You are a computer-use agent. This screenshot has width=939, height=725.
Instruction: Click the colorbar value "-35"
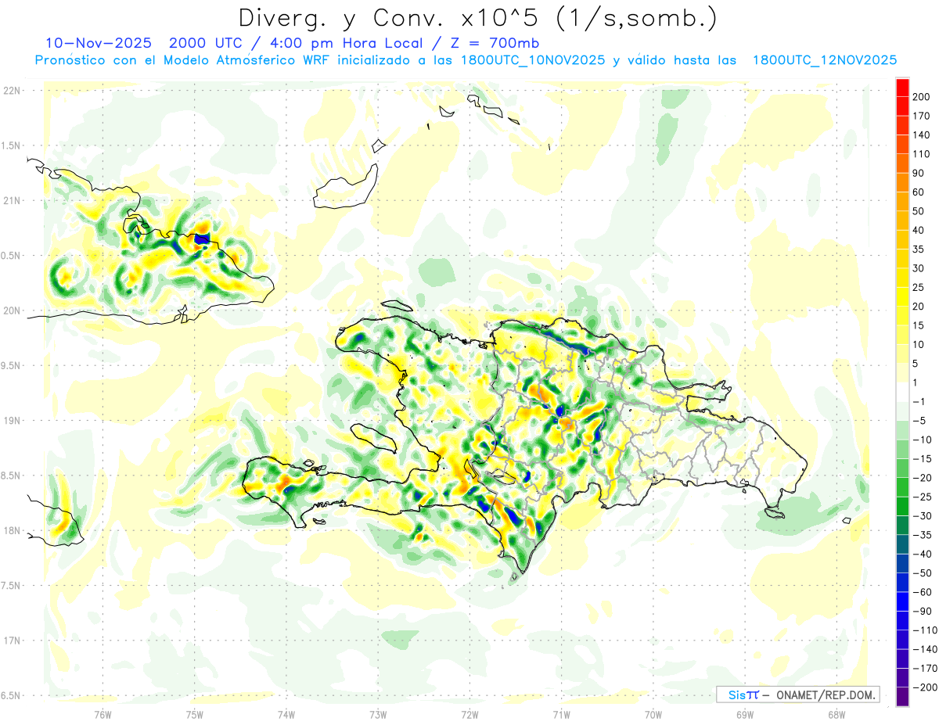(923, 535)
